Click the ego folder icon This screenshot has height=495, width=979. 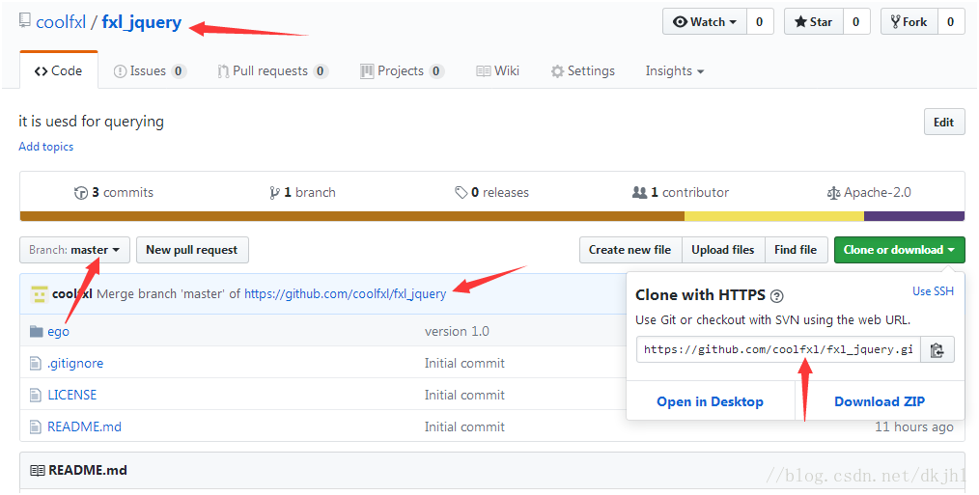coord(37,332)
